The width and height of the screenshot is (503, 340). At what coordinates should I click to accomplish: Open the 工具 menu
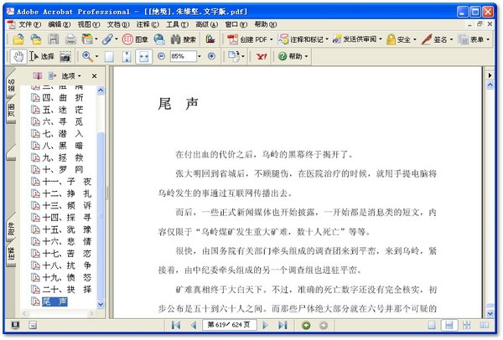[x=178, y=24]
